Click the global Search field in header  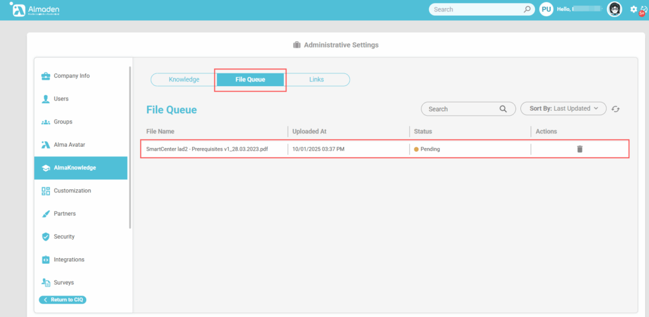pos(475,9)
